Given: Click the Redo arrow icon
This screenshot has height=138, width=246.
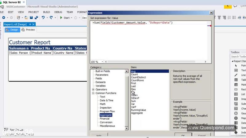Looking at the screenshot, I should click(51, 17).
